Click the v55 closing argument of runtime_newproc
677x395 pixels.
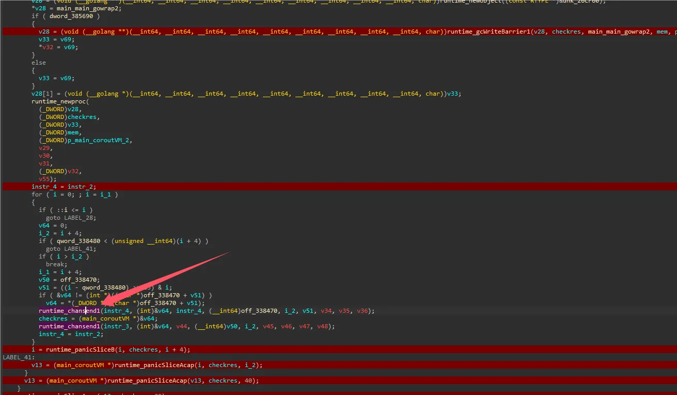tap(48, 179)
